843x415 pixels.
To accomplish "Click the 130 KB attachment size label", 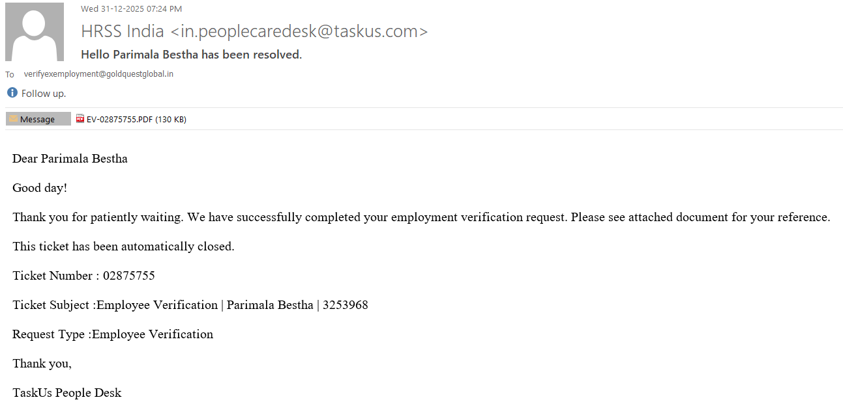I will point(171,119).
